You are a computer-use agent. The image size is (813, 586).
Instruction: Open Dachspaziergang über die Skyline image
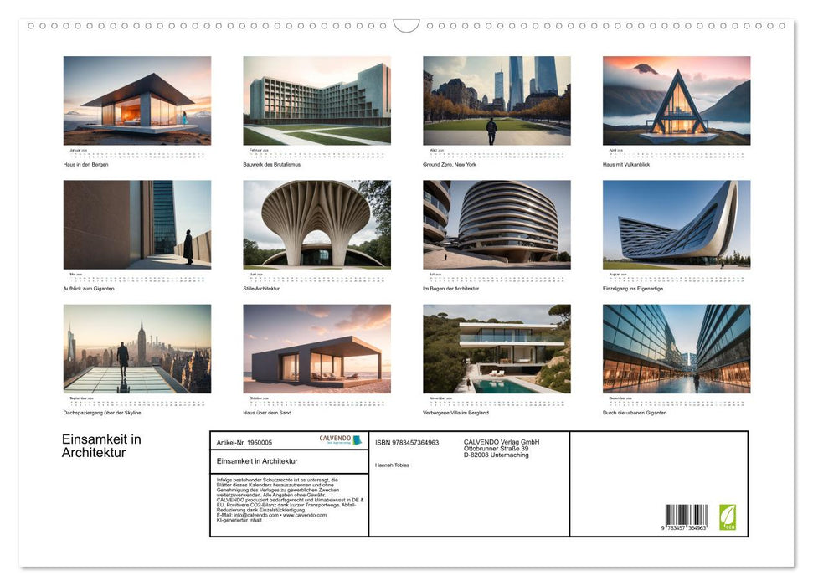click(136, 349)
